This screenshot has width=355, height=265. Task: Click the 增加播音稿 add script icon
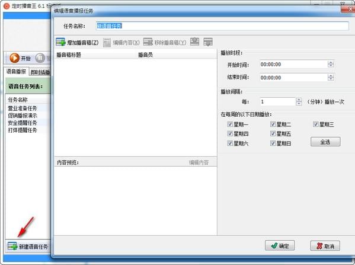pyautogui.click(x=60, y=42)
